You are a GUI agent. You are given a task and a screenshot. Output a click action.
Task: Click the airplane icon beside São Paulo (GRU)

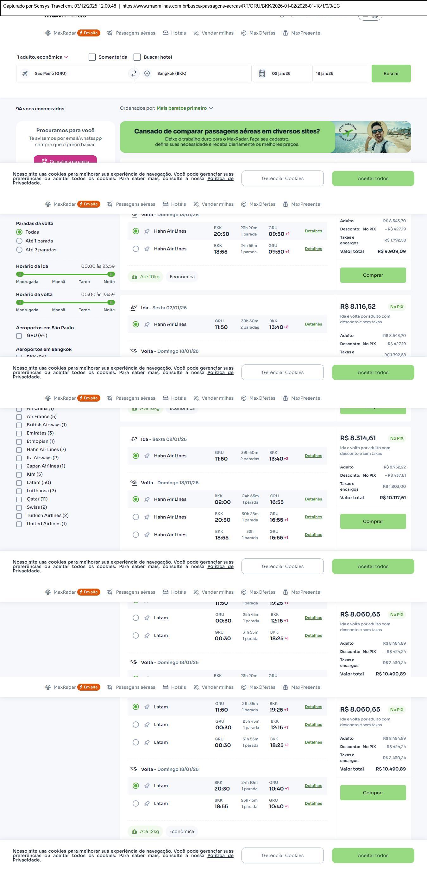pyautogui.click(x=25, y=73)
